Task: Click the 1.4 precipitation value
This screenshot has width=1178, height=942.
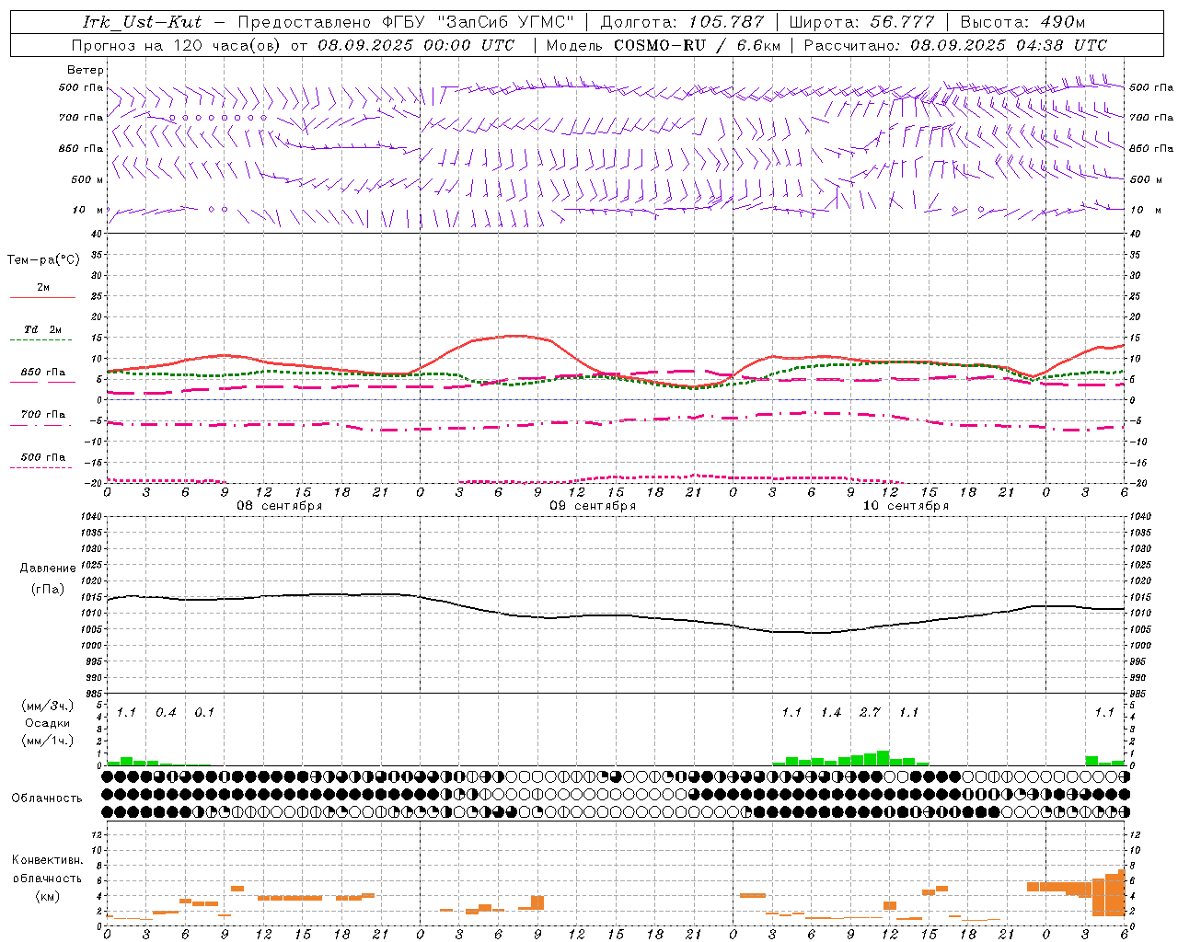Action: click(831, 712)
